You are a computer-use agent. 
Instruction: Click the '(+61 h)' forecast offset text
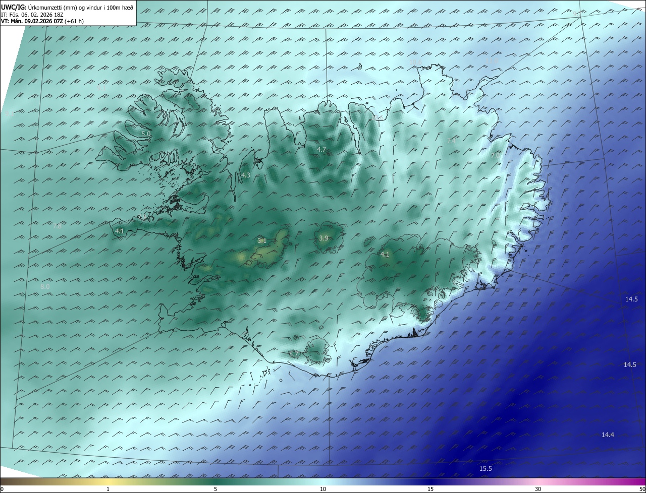pos(74,21)
